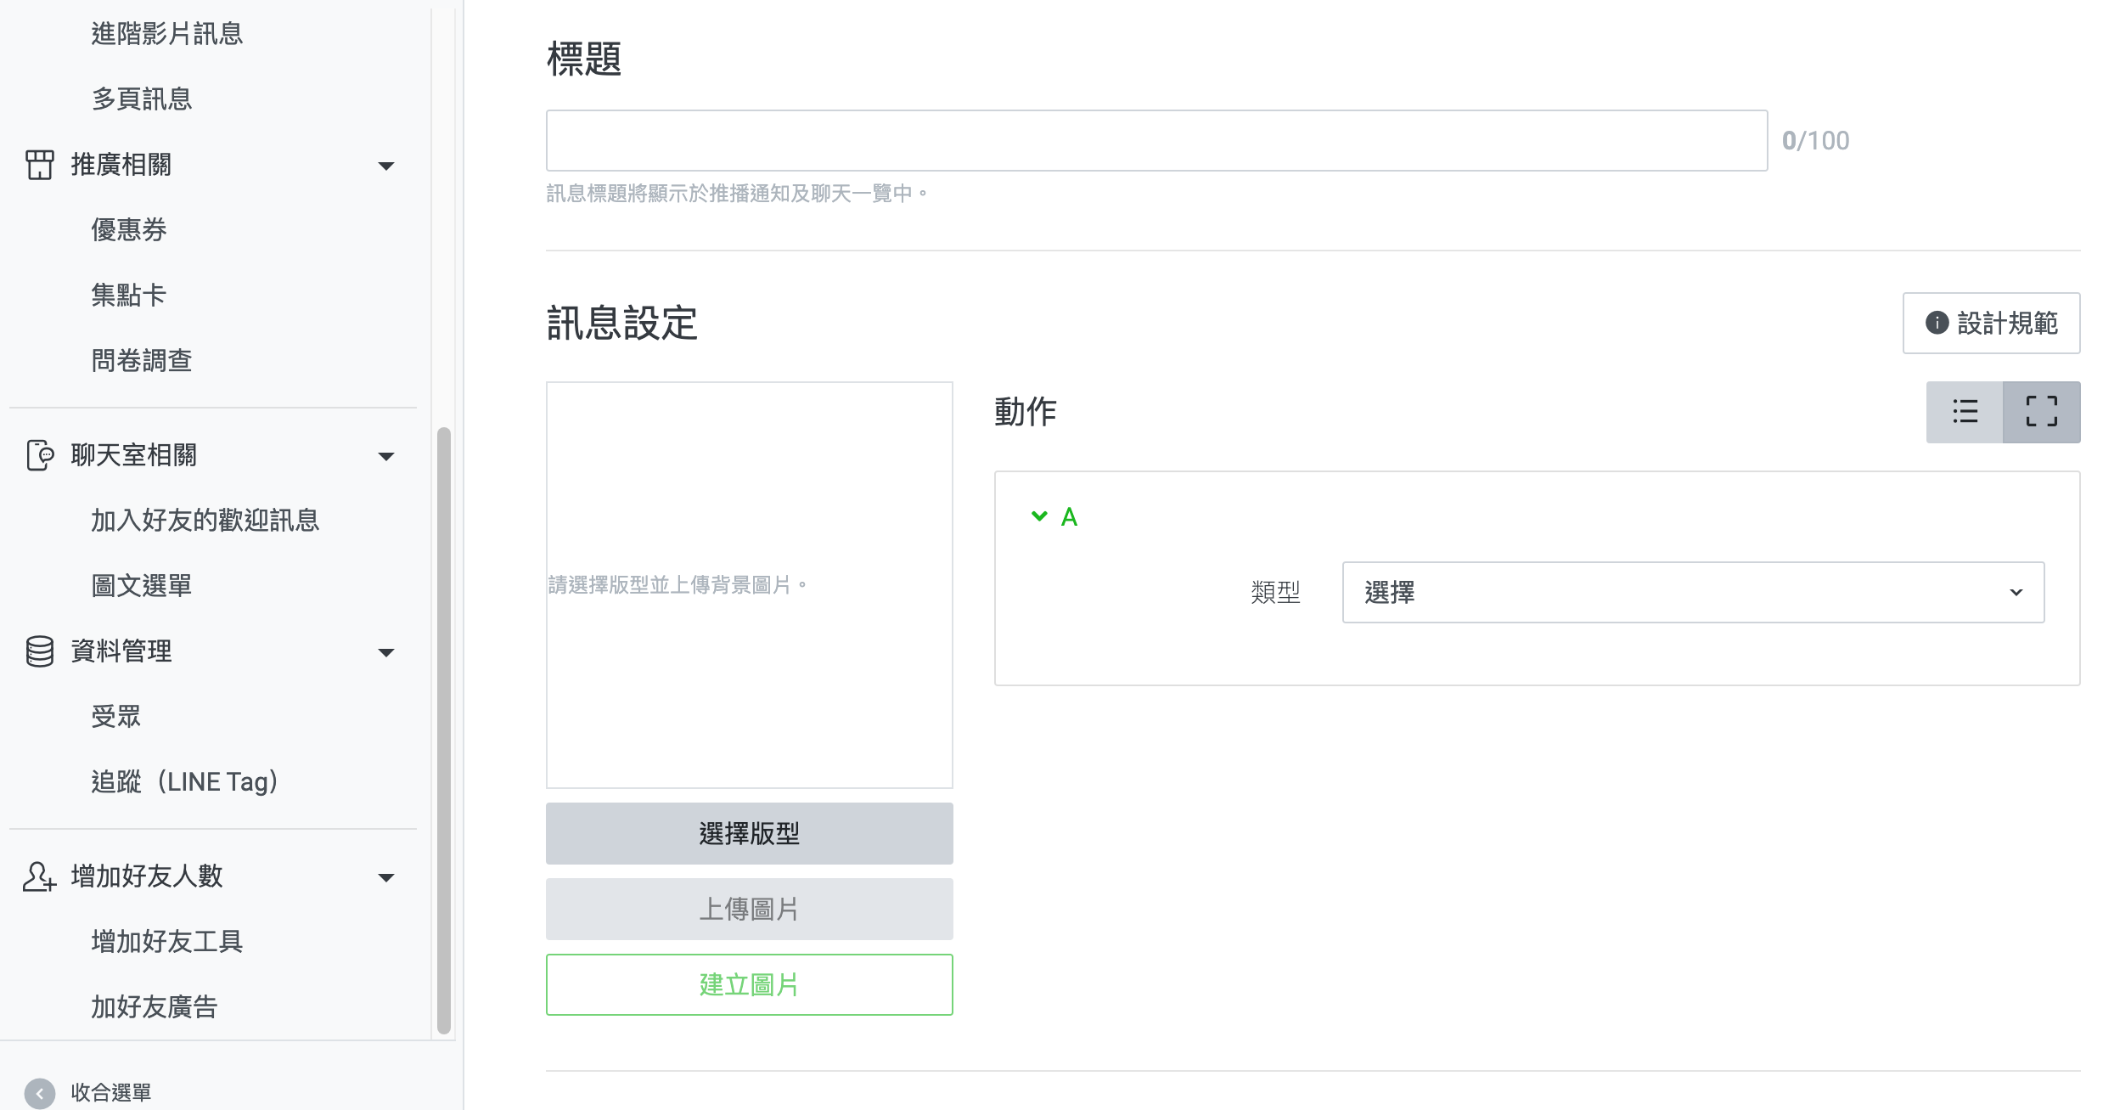Collapse action A with green chevron
Image resolution: width=2103 pixels, height=1110 pixels.
(x=1038, y=516)
